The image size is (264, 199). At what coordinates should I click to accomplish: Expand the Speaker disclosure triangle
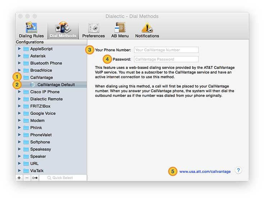(19, 156)
